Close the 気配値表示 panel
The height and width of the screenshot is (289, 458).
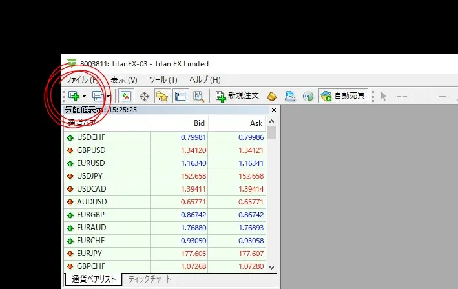[x=273, y=110]
